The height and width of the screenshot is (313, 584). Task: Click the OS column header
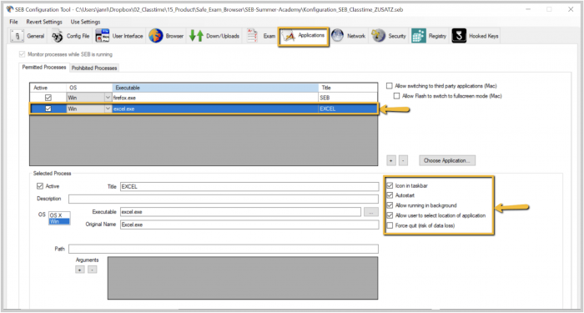tap(89, 88)
